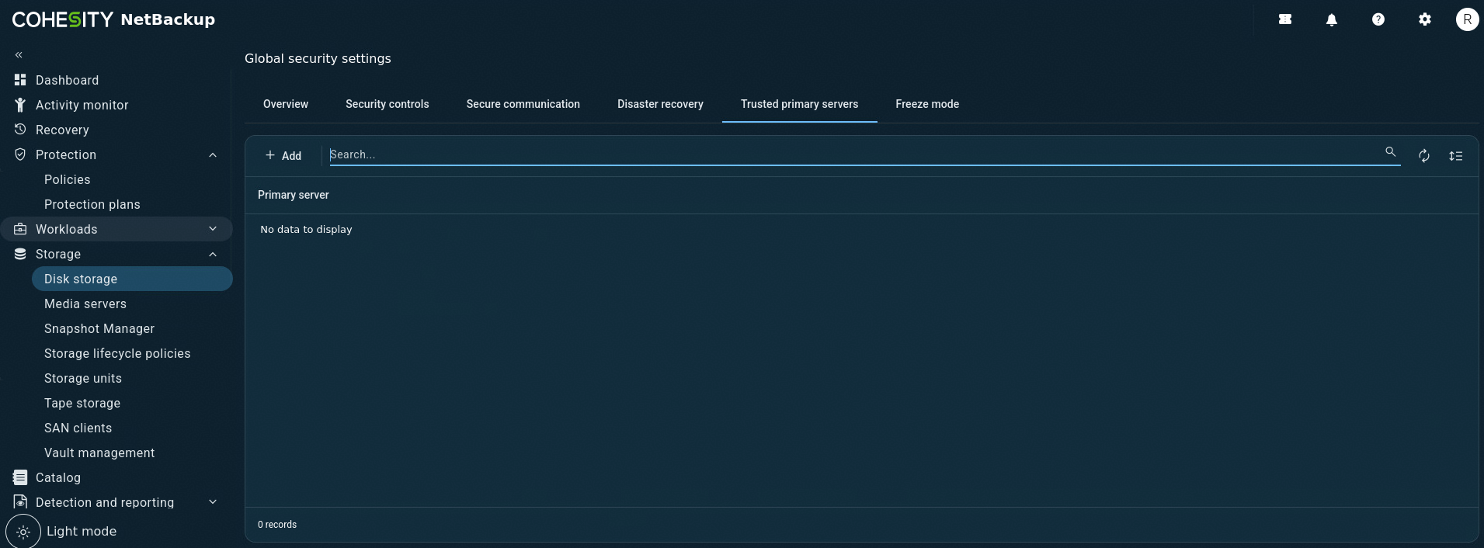Collapse the Storage section chevron

(213, 254)
